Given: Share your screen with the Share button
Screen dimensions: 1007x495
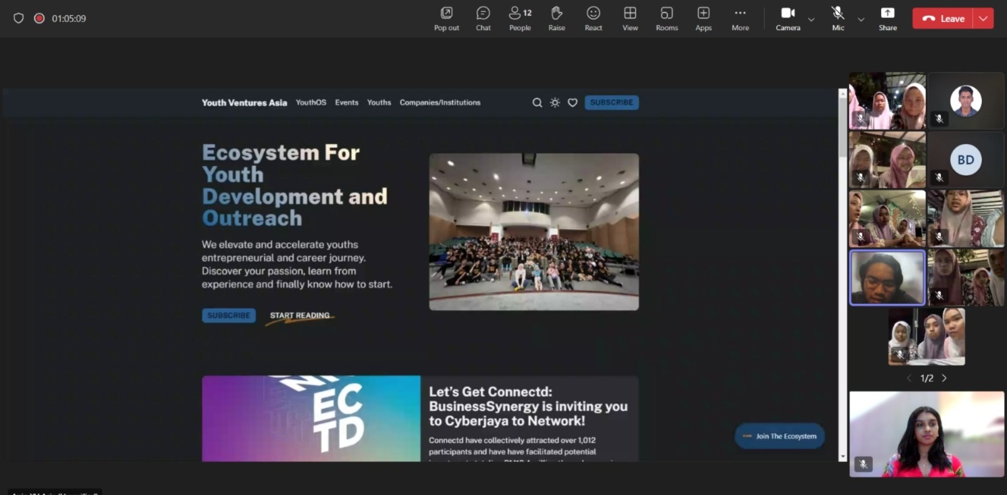Looking at the screenshot, I should (x=887, y=18).
